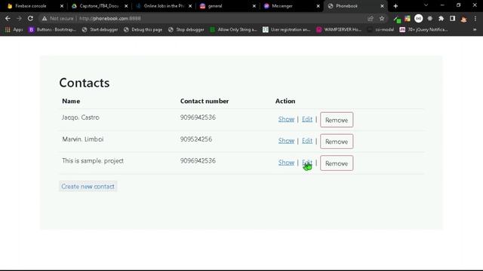
Task: Click the name Jacqo. Castro
Action: [81, 117]
